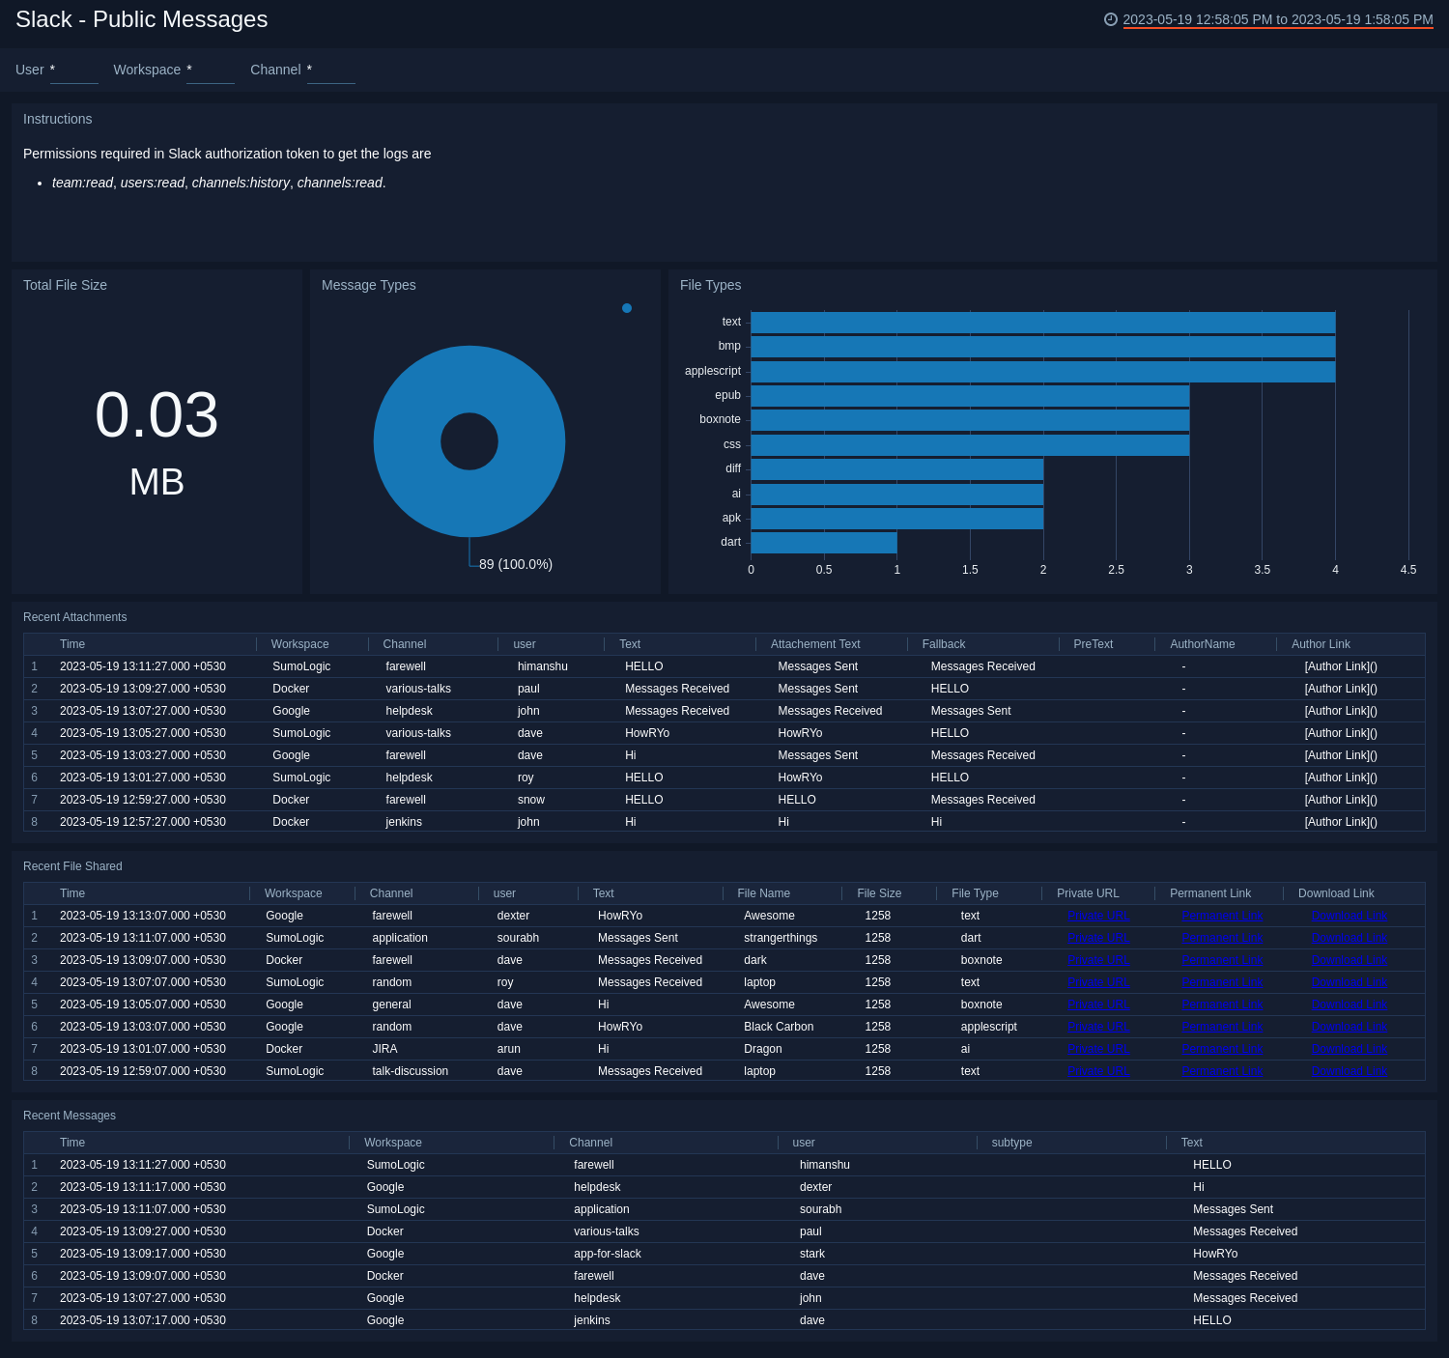This screenshot has height=1358, width=1449.
Task: Toggle the legend dot in Message Types panel
Action: click(x=627, y=308)
